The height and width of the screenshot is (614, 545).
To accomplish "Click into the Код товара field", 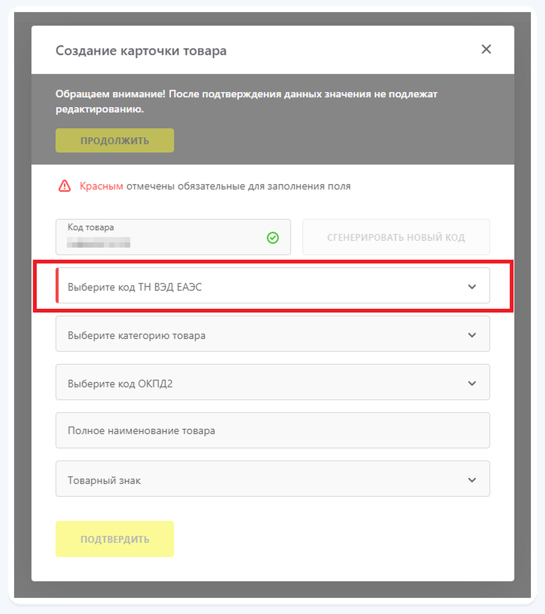I will coord(173,237).
